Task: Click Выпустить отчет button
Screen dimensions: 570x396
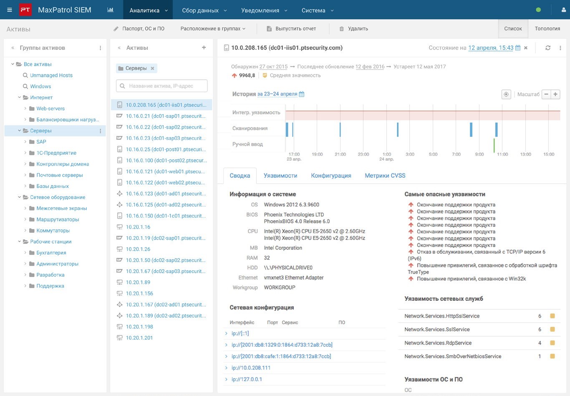Action: [291, 29]
